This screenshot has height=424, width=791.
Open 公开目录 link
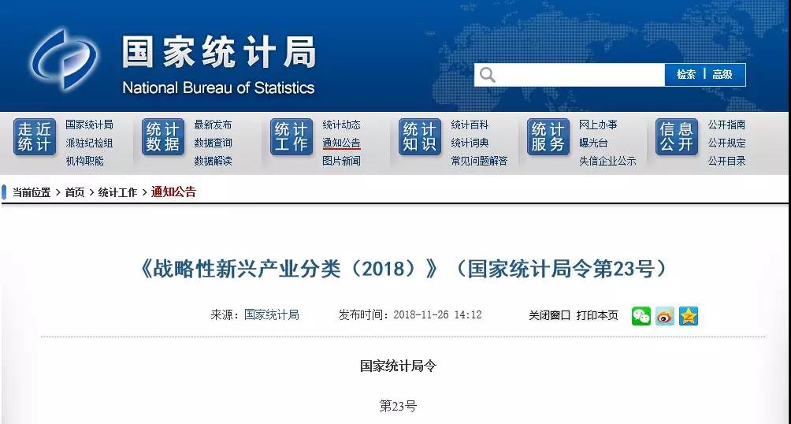(x=726, y=161)
